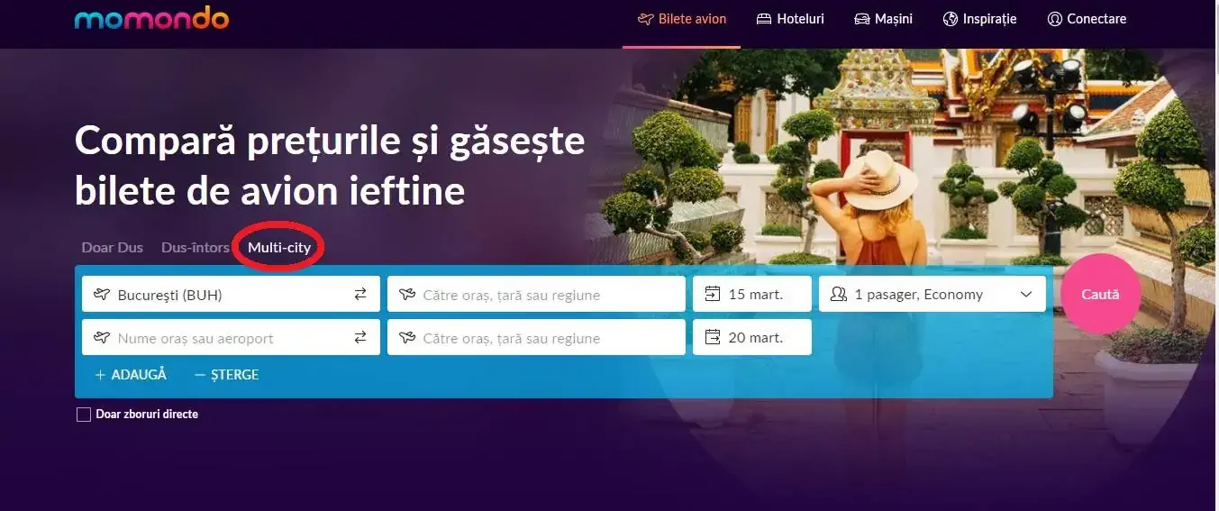Swap origin and destination in București row

[x=360, y=294]
